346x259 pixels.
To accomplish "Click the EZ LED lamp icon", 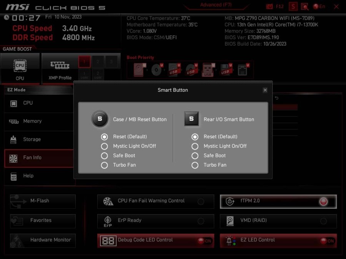I will click(x=231, y=241).
